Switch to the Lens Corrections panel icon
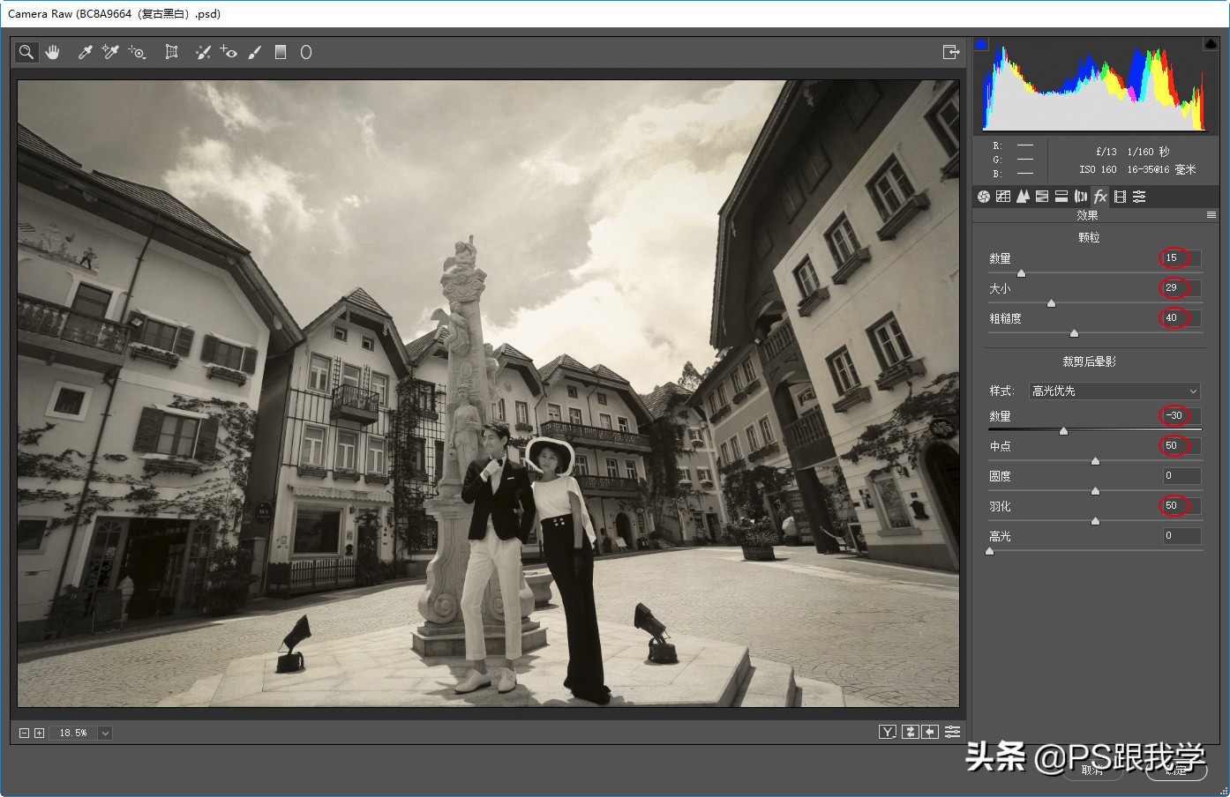Screen dimensions: 1230x797 [1080, 196]
